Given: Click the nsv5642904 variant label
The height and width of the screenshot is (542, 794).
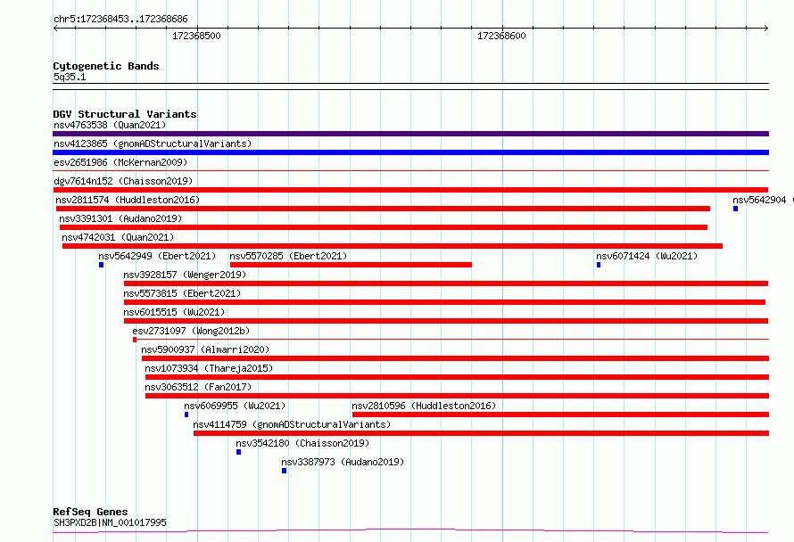Looking at the screenshot, I should point(759,200).
